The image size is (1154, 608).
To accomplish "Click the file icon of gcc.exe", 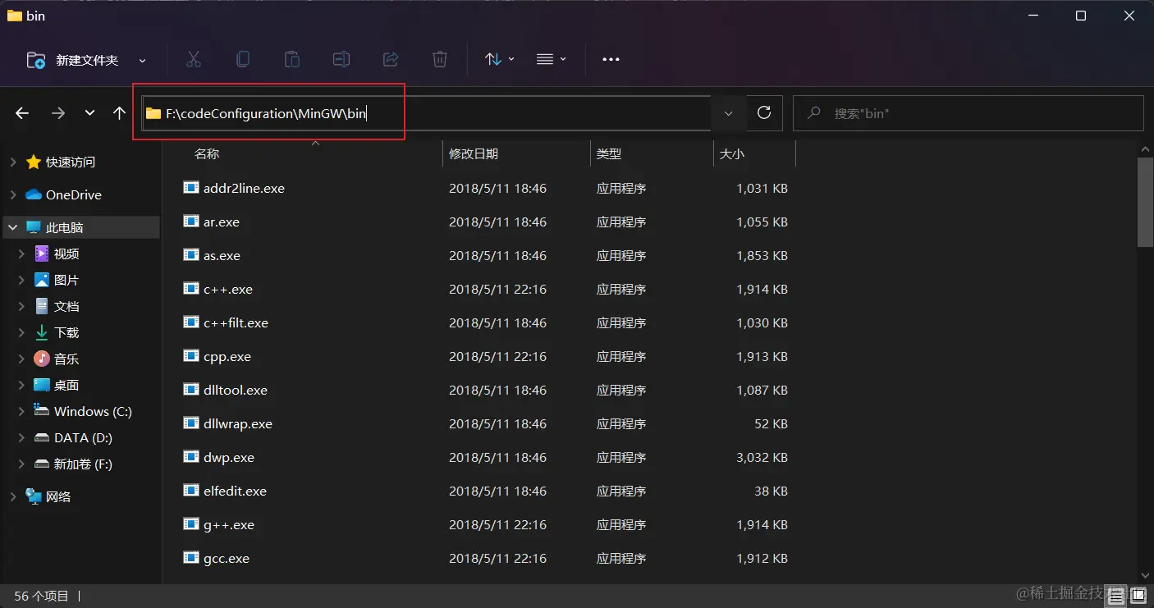I will pos(190,558).
